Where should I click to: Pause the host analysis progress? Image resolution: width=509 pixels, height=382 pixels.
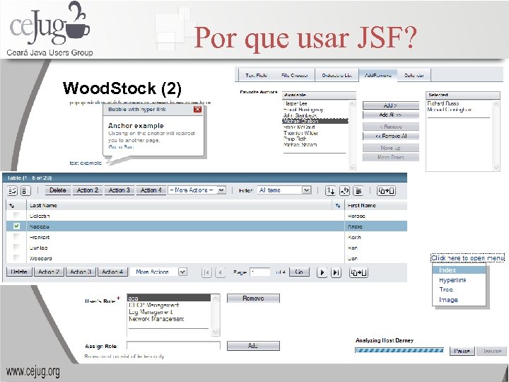click(462, 351)
